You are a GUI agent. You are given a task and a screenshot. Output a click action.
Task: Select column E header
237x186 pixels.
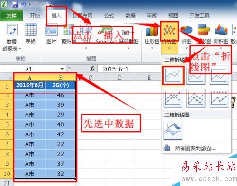149,78
